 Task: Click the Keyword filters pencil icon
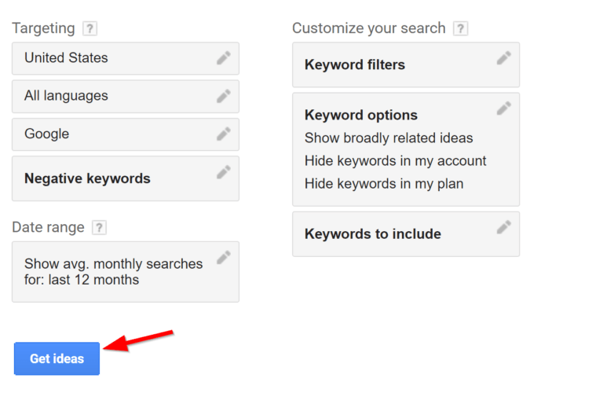(504, 57)
